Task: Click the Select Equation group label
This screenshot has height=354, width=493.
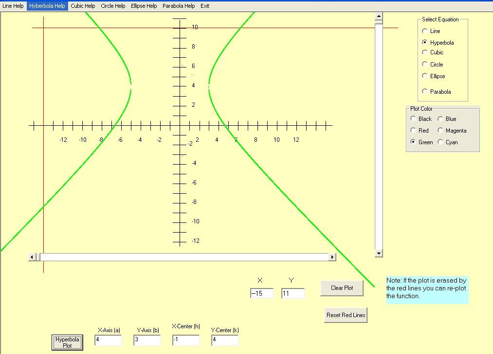Action: click(440, 19)
